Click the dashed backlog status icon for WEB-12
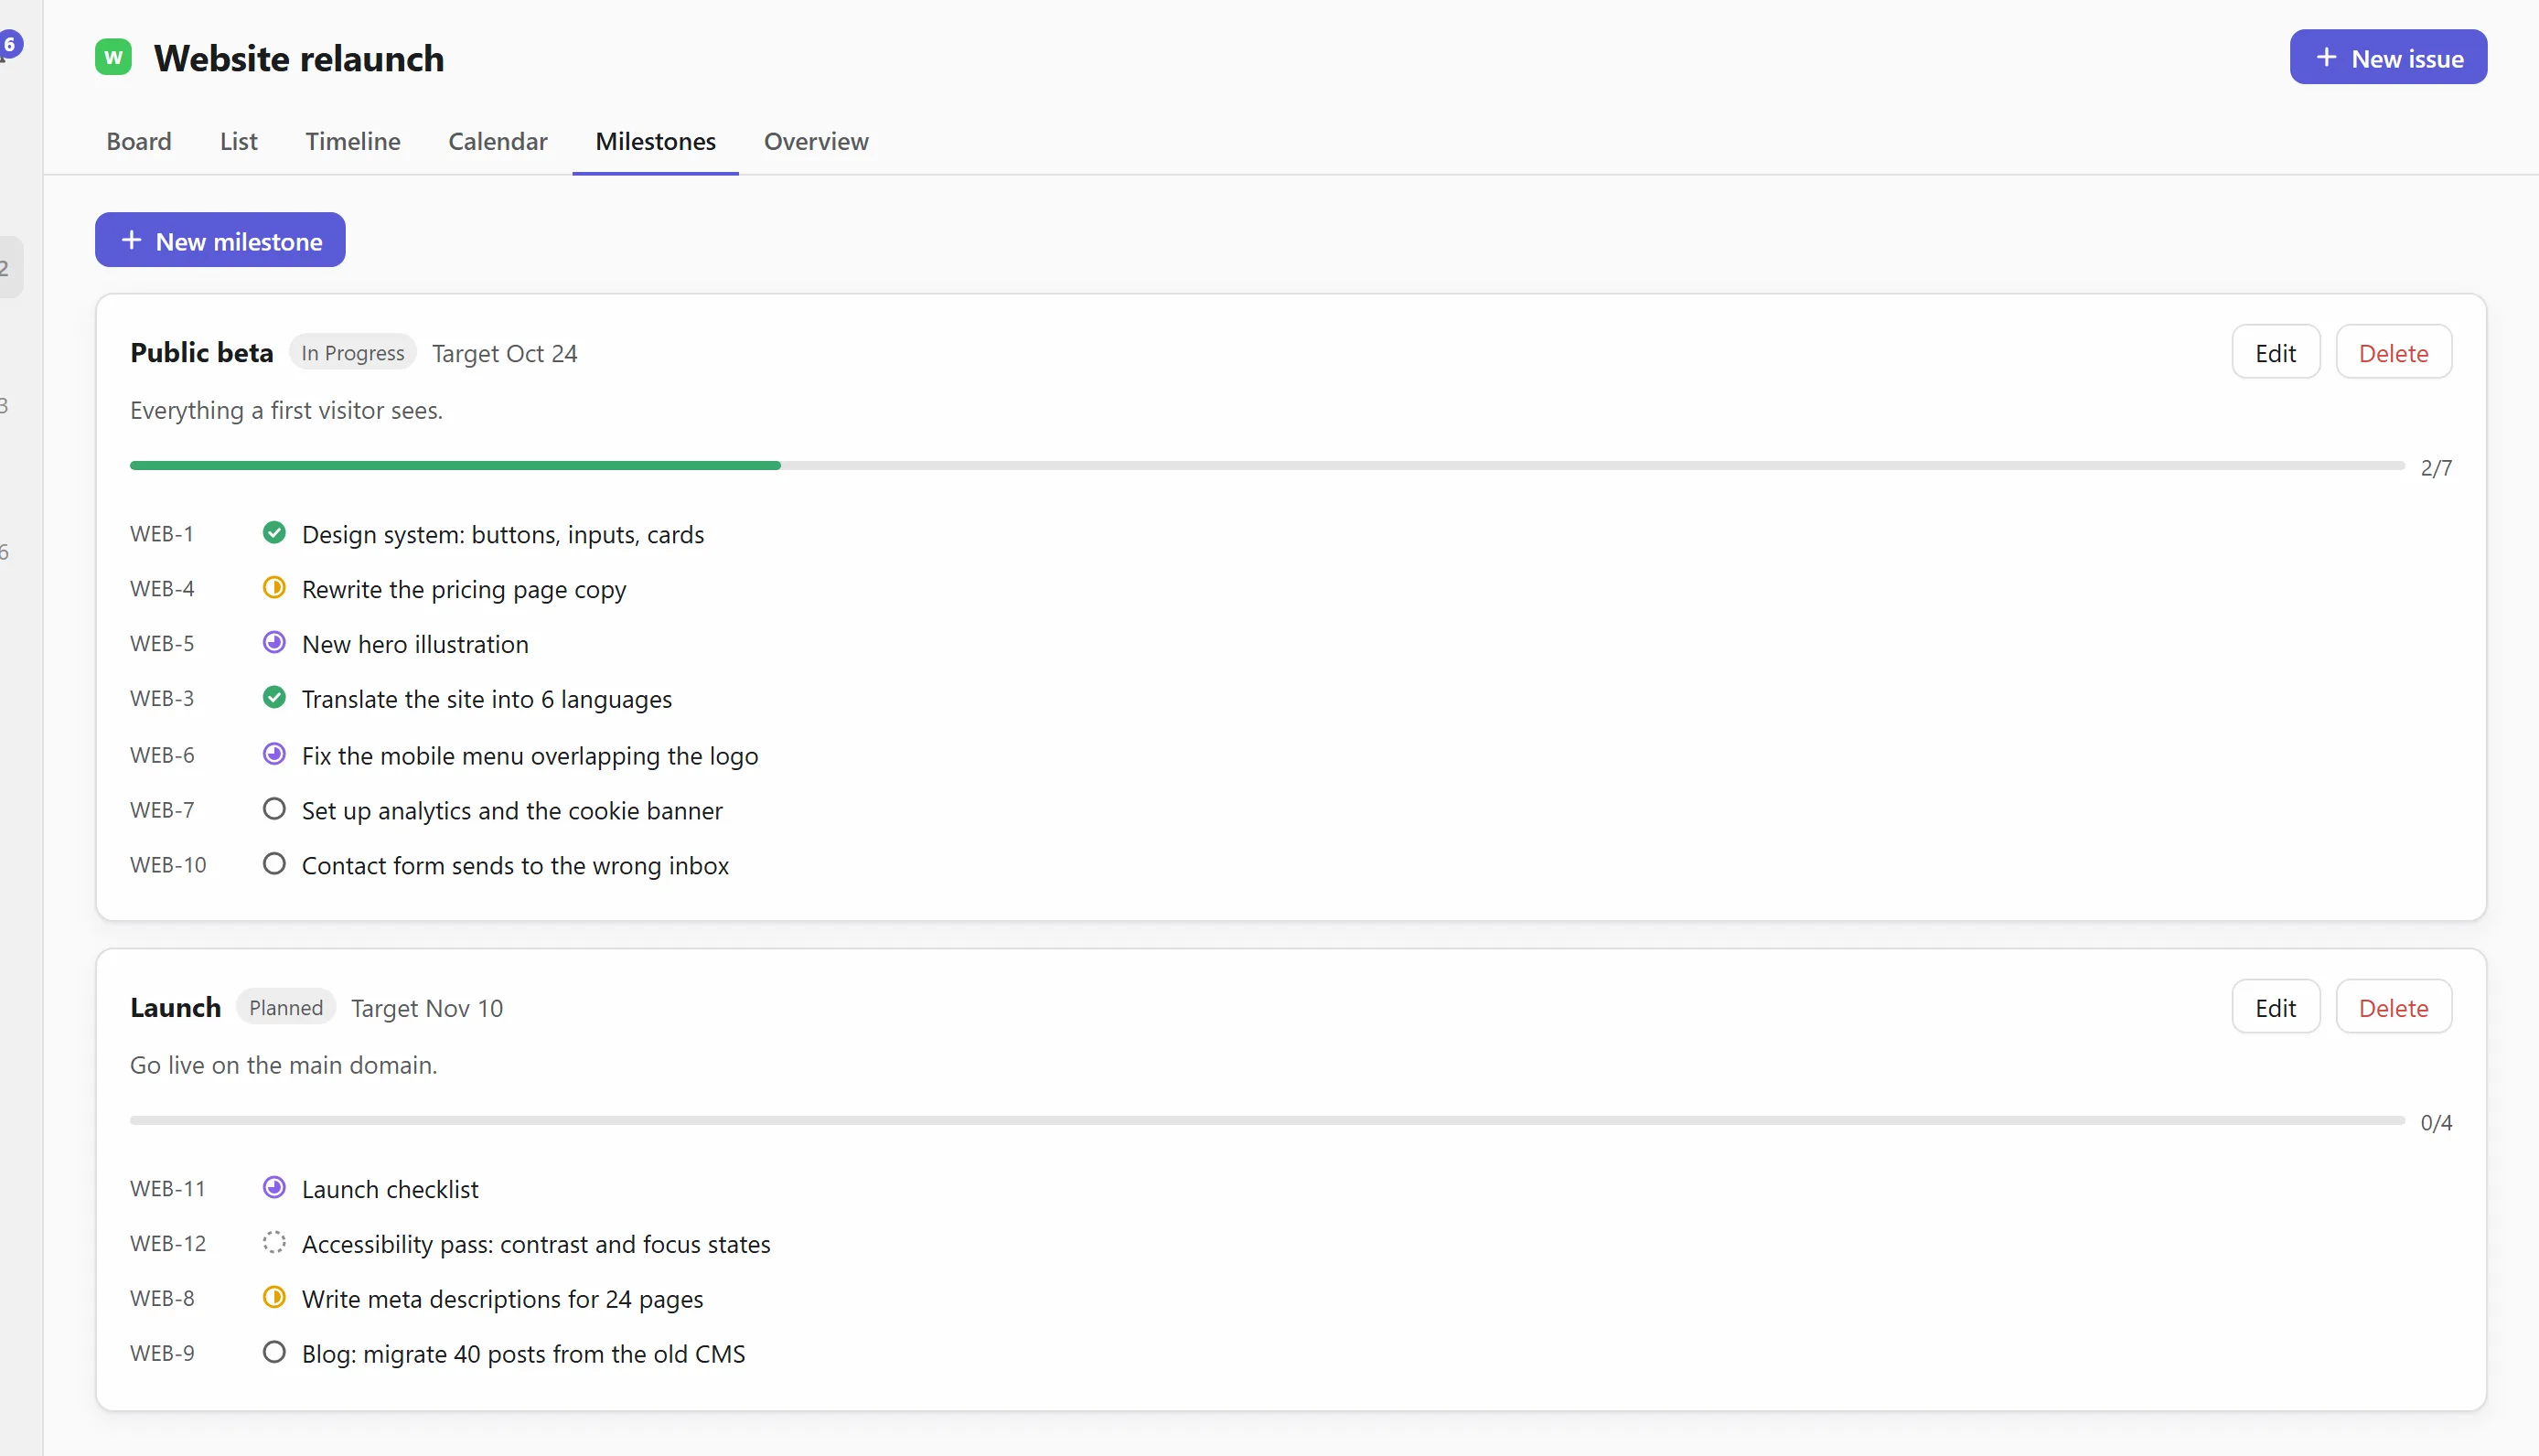The image size is (2539, 1456). 274,1243
